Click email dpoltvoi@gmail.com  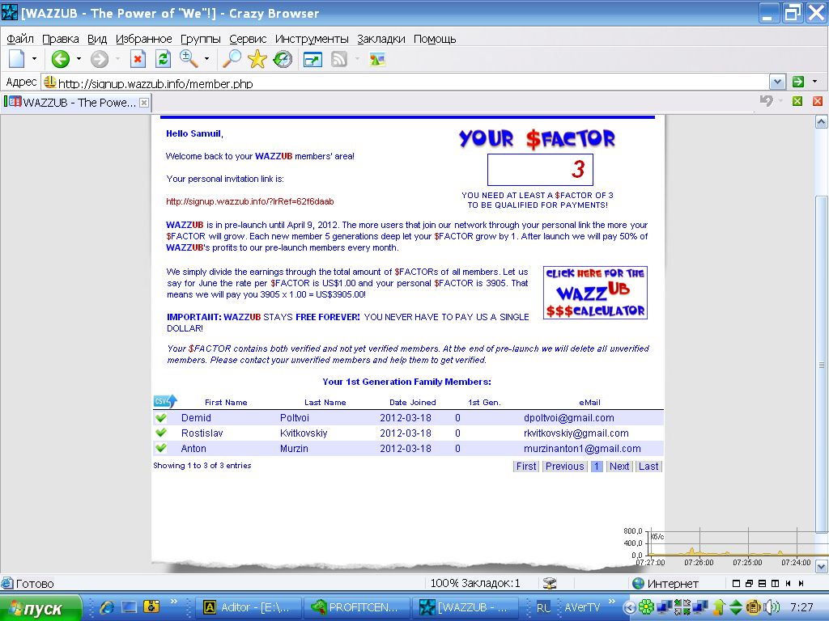569,418
